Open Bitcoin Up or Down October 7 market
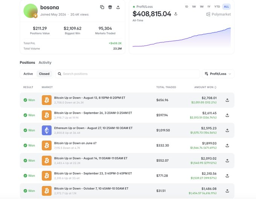 [91, 188]
